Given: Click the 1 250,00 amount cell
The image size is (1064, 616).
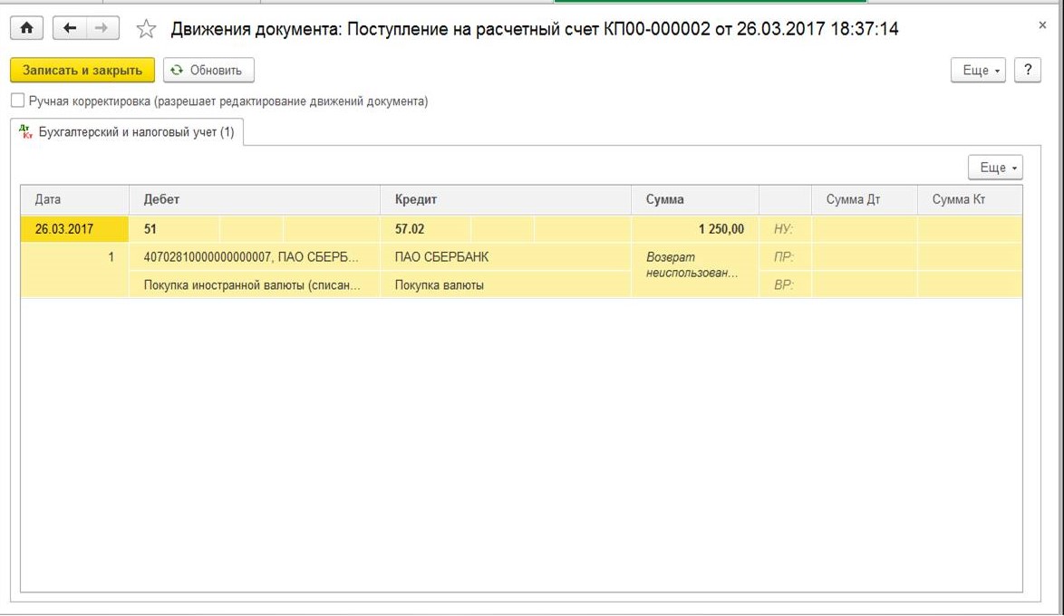Looking at the screenshot, I should (x=694, y=229).
